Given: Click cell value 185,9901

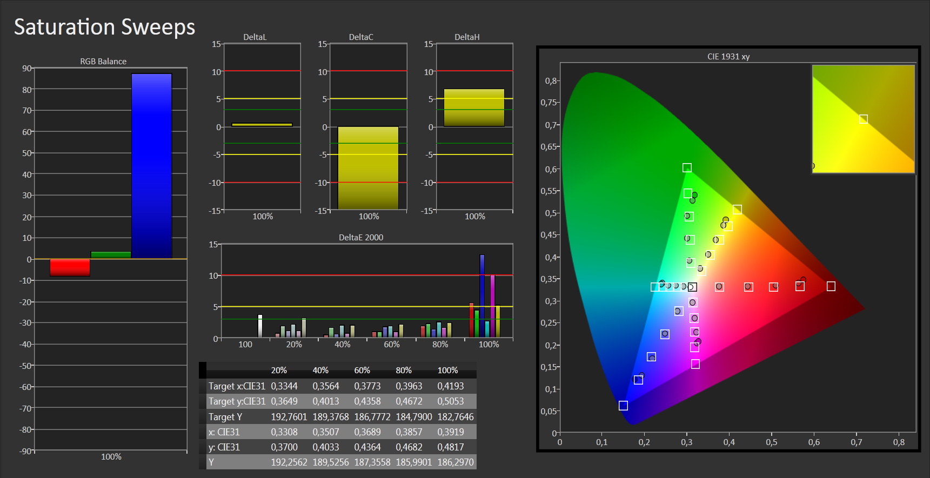Looking at the screenshot, I should coord(414,462).
